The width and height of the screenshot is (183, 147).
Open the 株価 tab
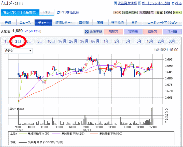tap(8, 22)
